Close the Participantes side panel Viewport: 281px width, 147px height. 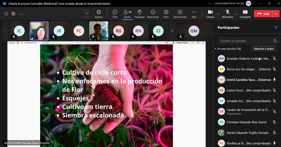click(275, 27)
